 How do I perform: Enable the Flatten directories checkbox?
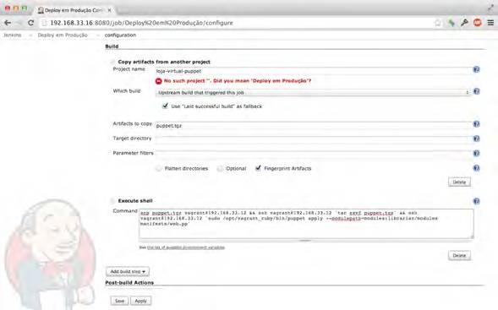coord(158,168)
